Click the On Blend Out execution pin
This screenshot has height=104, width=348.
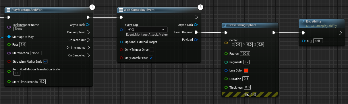point(88,40)
